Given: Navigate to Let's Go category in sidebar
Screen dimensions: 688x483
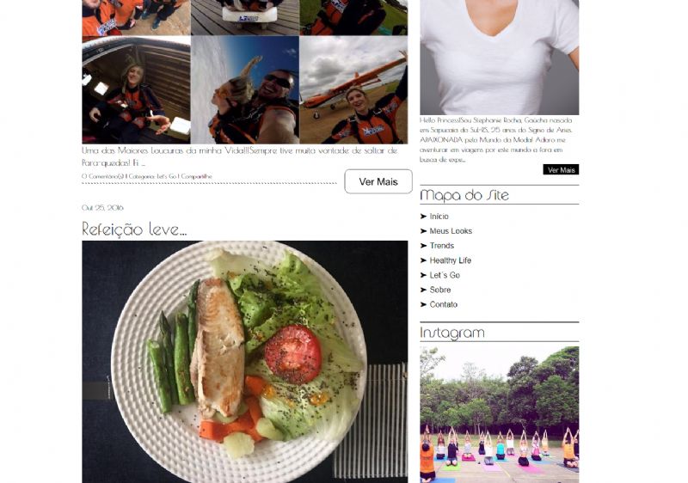Looking at the screenshot, I should [x=445, y=275].
